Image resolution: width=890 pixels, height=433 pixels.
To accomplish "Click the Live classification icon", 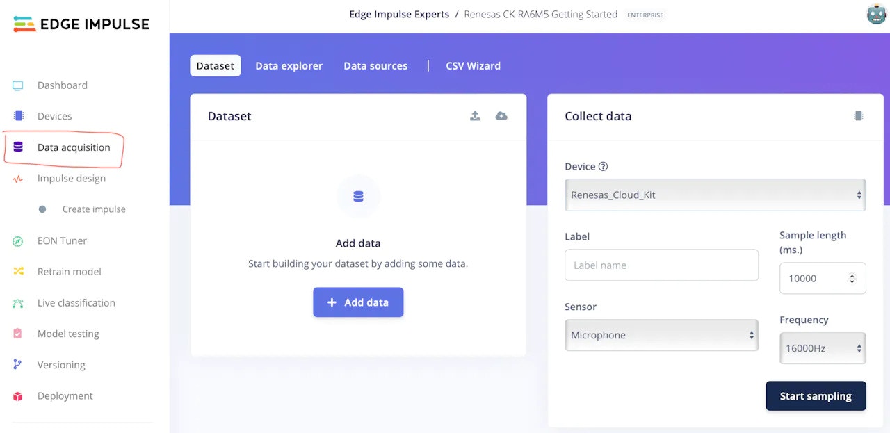I will click(18, 303).
